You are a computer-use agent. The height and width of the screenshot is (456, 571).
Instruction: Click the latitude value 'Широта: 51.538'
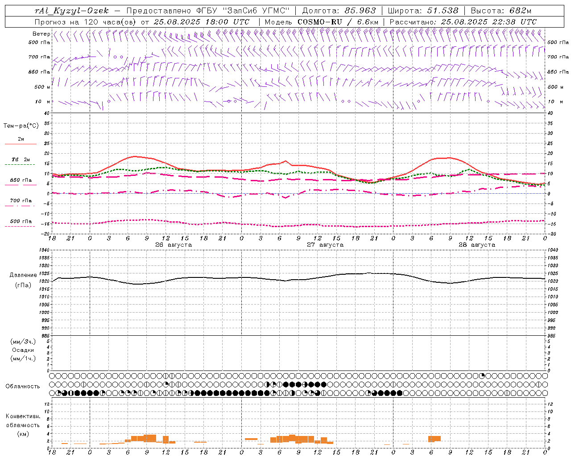tap(423, 11)
